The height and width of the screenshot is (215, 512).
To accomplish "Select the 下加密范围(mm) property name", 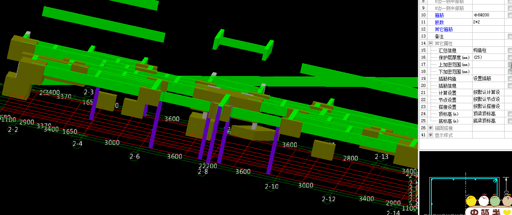I will tap(454, 72).
